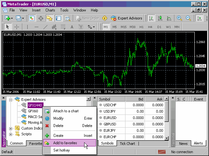Close the Market Watch panel
The image size is (209, 156).
click(x=95, y=98)
